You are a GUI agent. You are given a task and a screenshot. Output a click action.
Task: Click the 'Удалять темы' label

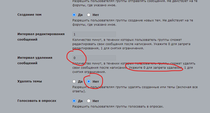(30, 81)
